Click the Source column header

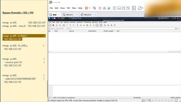(x=72, y=31)
